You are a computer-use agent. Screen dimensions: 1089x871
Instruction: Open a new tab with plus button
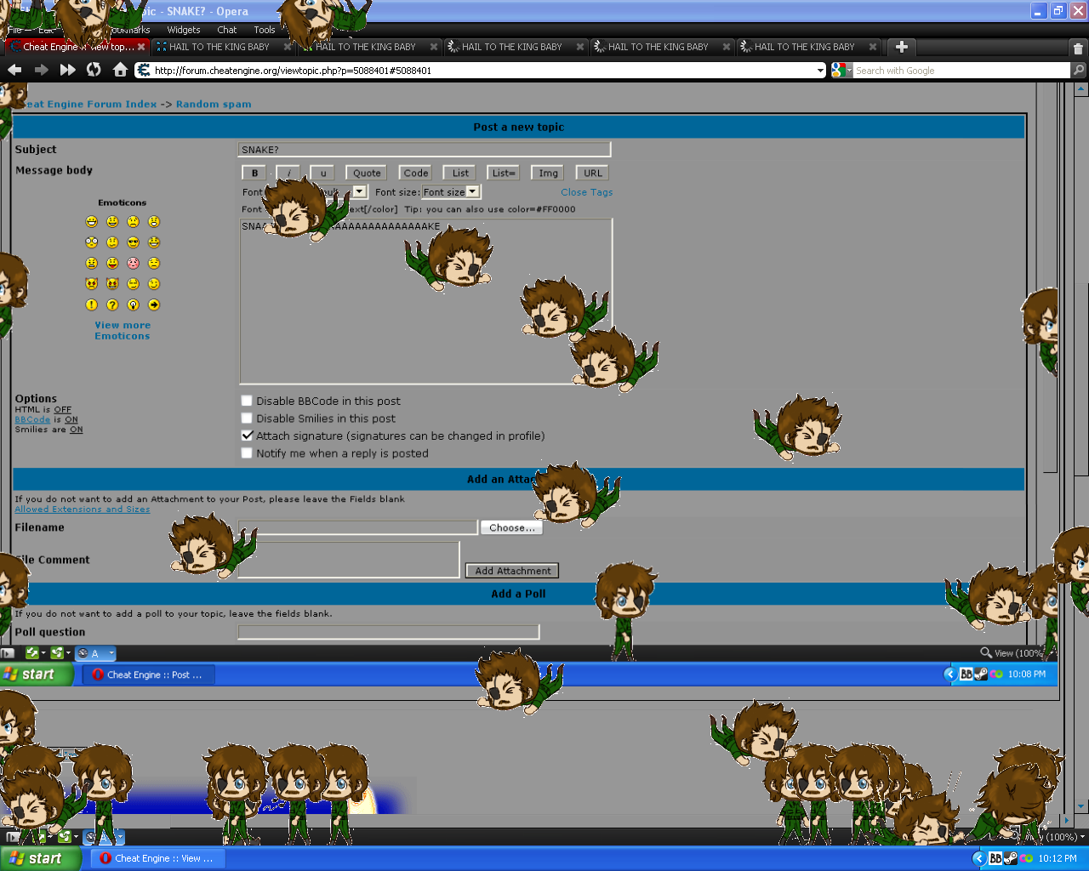click(x=902, y=47)
